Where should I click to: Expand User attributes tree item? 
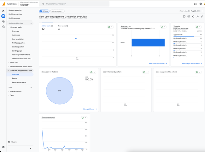coord(8,91)
